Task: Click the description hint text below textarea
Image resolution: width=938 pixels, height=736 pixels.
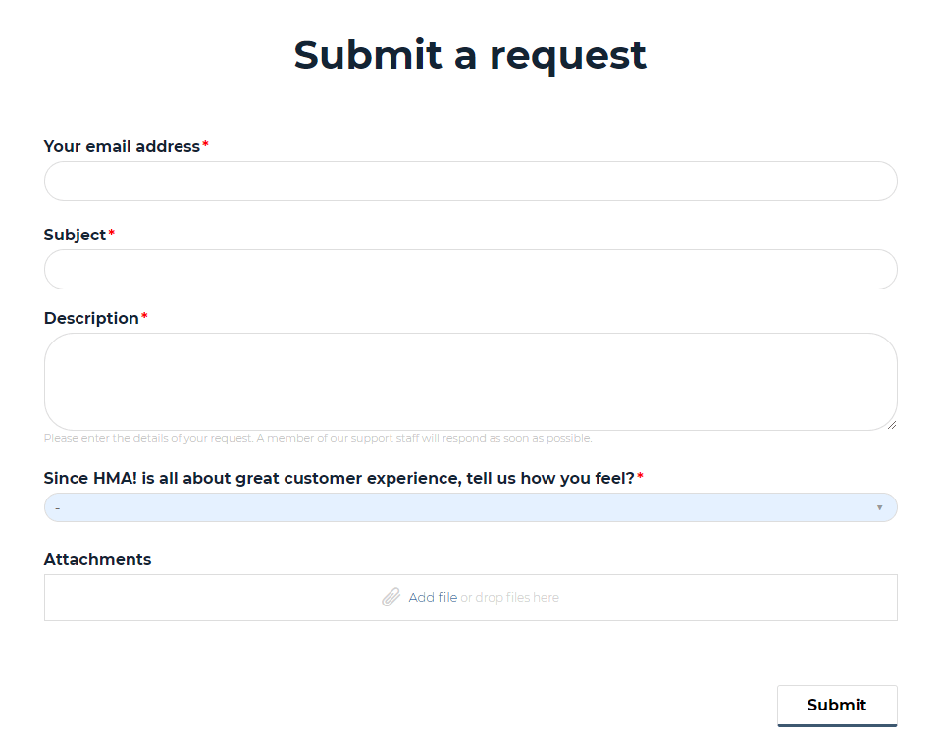Action: [x=318, y=438]
